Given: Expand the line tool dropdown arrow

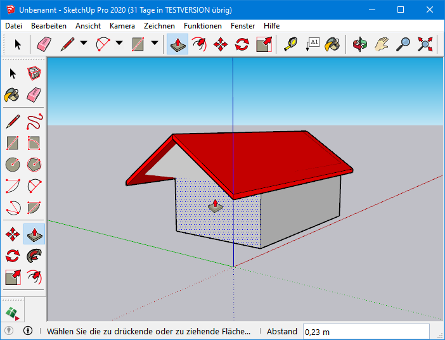Looking at the screenshot, I should 84,44.
